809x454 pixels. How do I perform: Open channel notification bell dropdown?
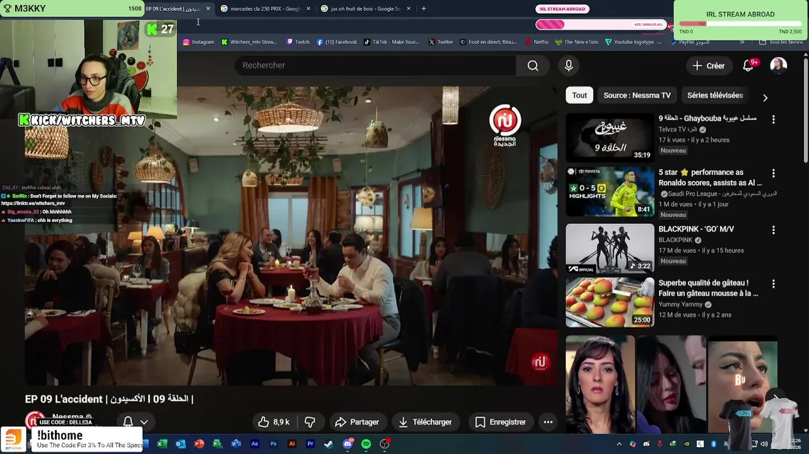pos(136,422)
